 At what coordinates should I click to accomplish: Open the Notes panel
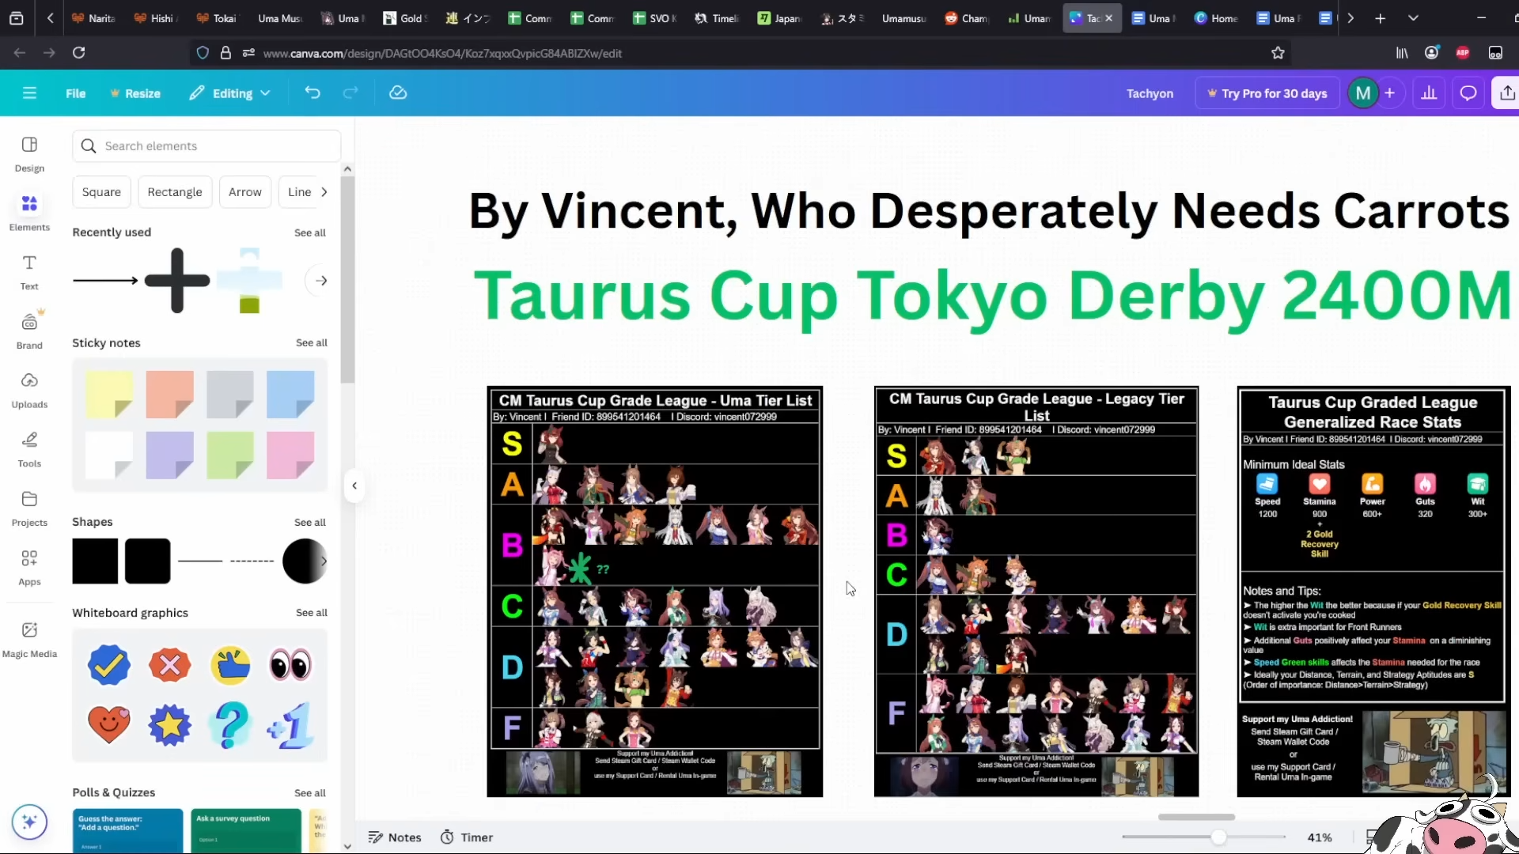tap(395, 837)
